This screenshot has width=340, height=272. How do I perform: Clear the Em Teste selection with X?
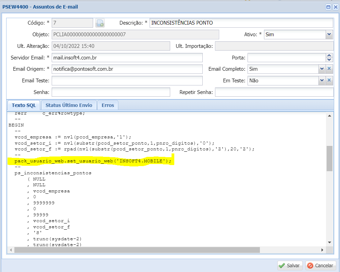pyautogui.click(x=329, y=81)
